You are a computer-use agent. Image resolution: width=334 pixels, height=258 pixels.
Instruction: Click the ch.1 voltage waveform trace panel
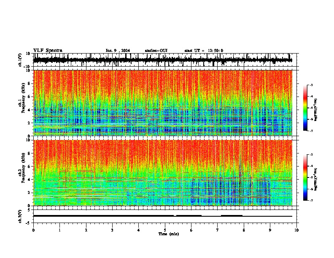coord(164,60)
